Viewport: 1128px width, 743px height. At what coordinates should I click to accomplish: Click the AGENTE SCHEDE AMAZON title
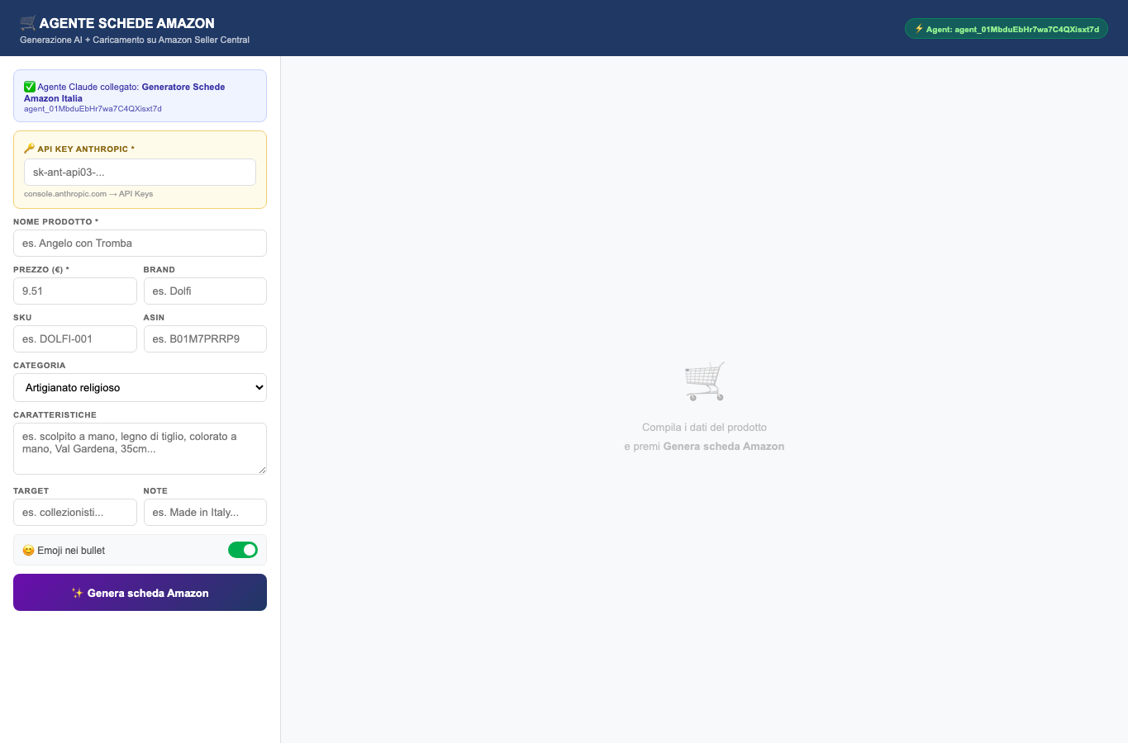[126, 23]
